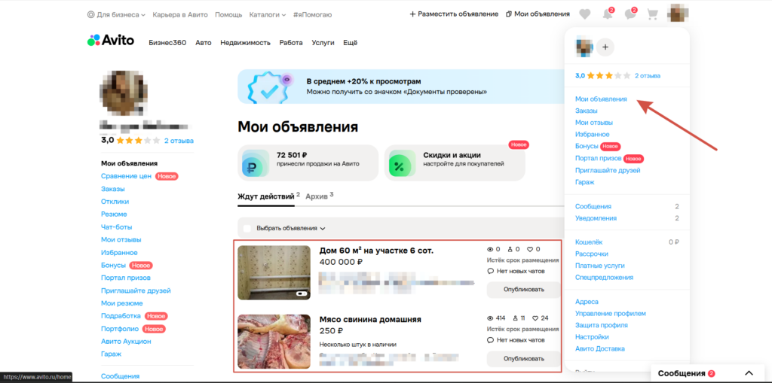This screenshot has height=383, width=772.
Task: Click profile avatar in top right corner
Action: pyautogui.click(x=678, y=14)
